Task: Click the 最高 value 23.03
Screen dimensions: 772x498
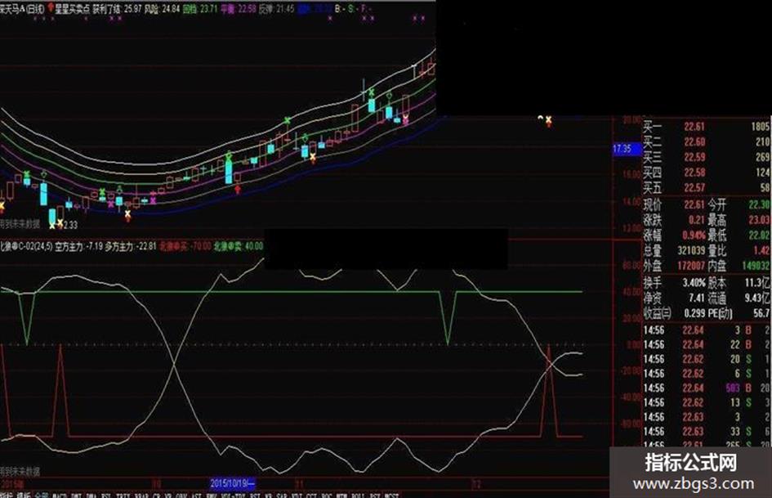Action: click(759, 219)
